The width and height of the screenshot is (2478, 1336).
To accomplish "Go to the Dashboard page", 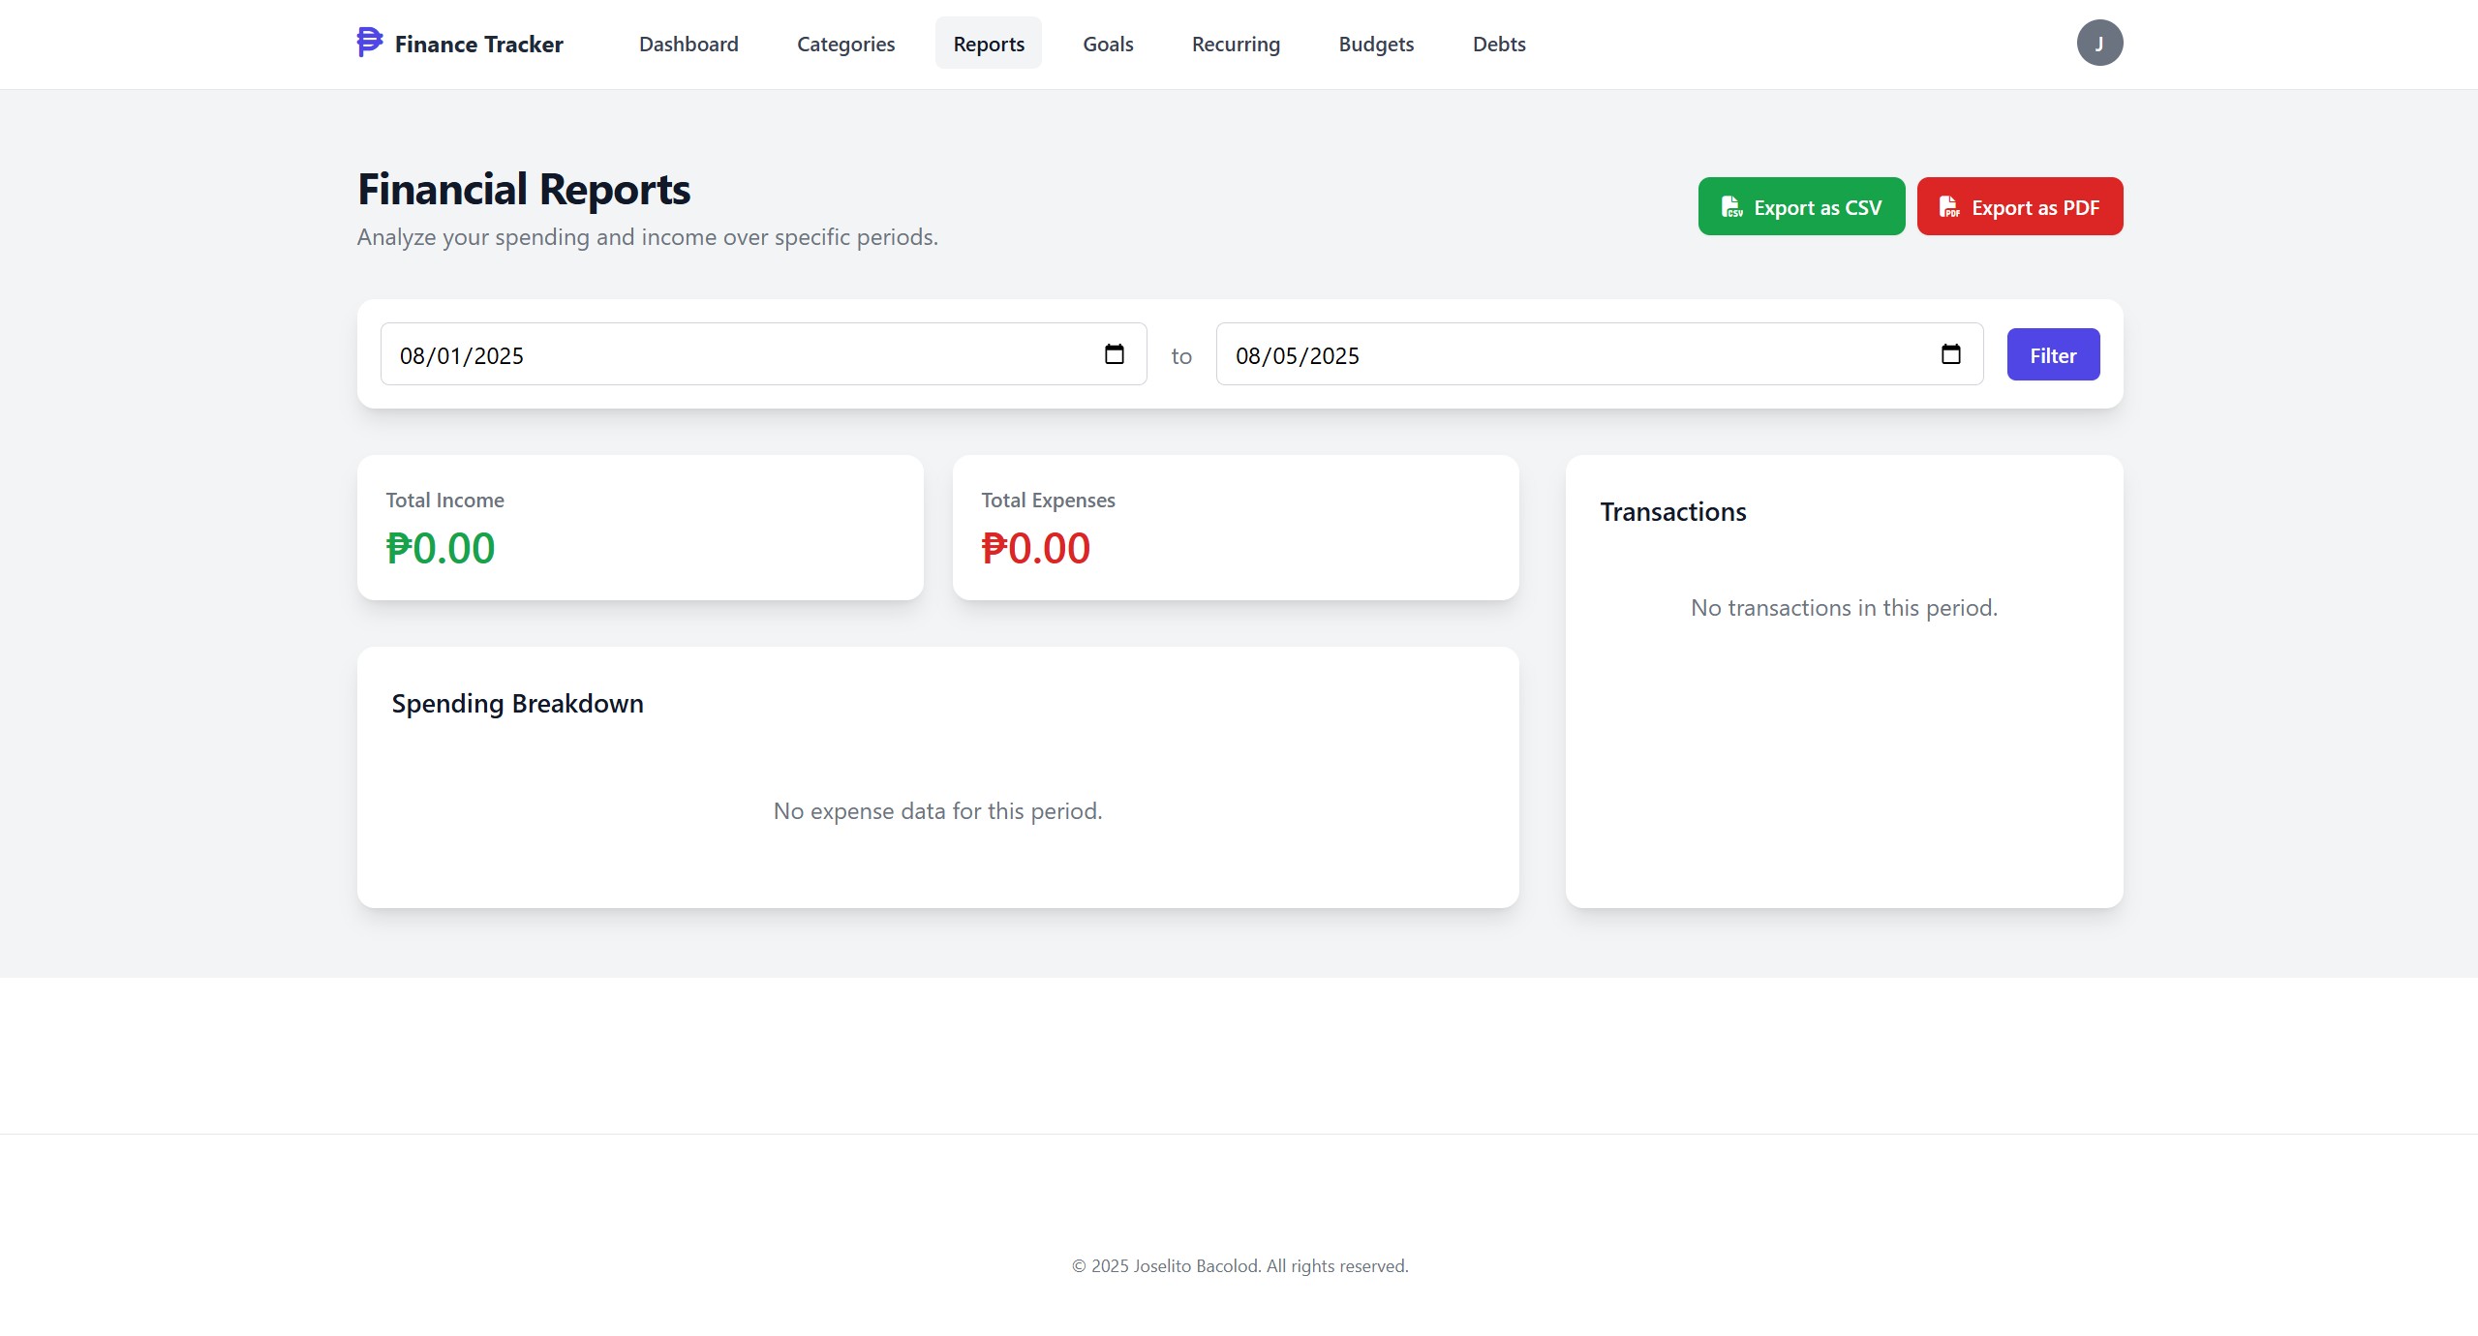I will pos(688,45).
